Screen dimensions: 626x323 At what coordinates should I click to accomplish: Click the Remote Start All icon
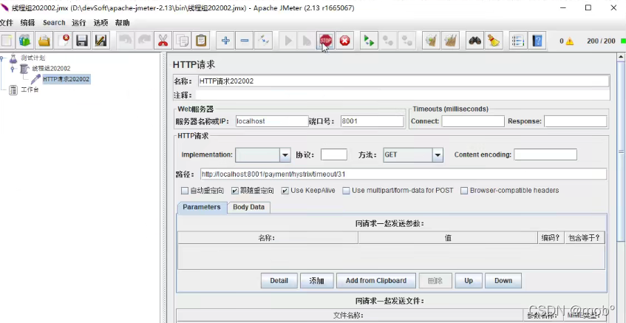point(369,41)
